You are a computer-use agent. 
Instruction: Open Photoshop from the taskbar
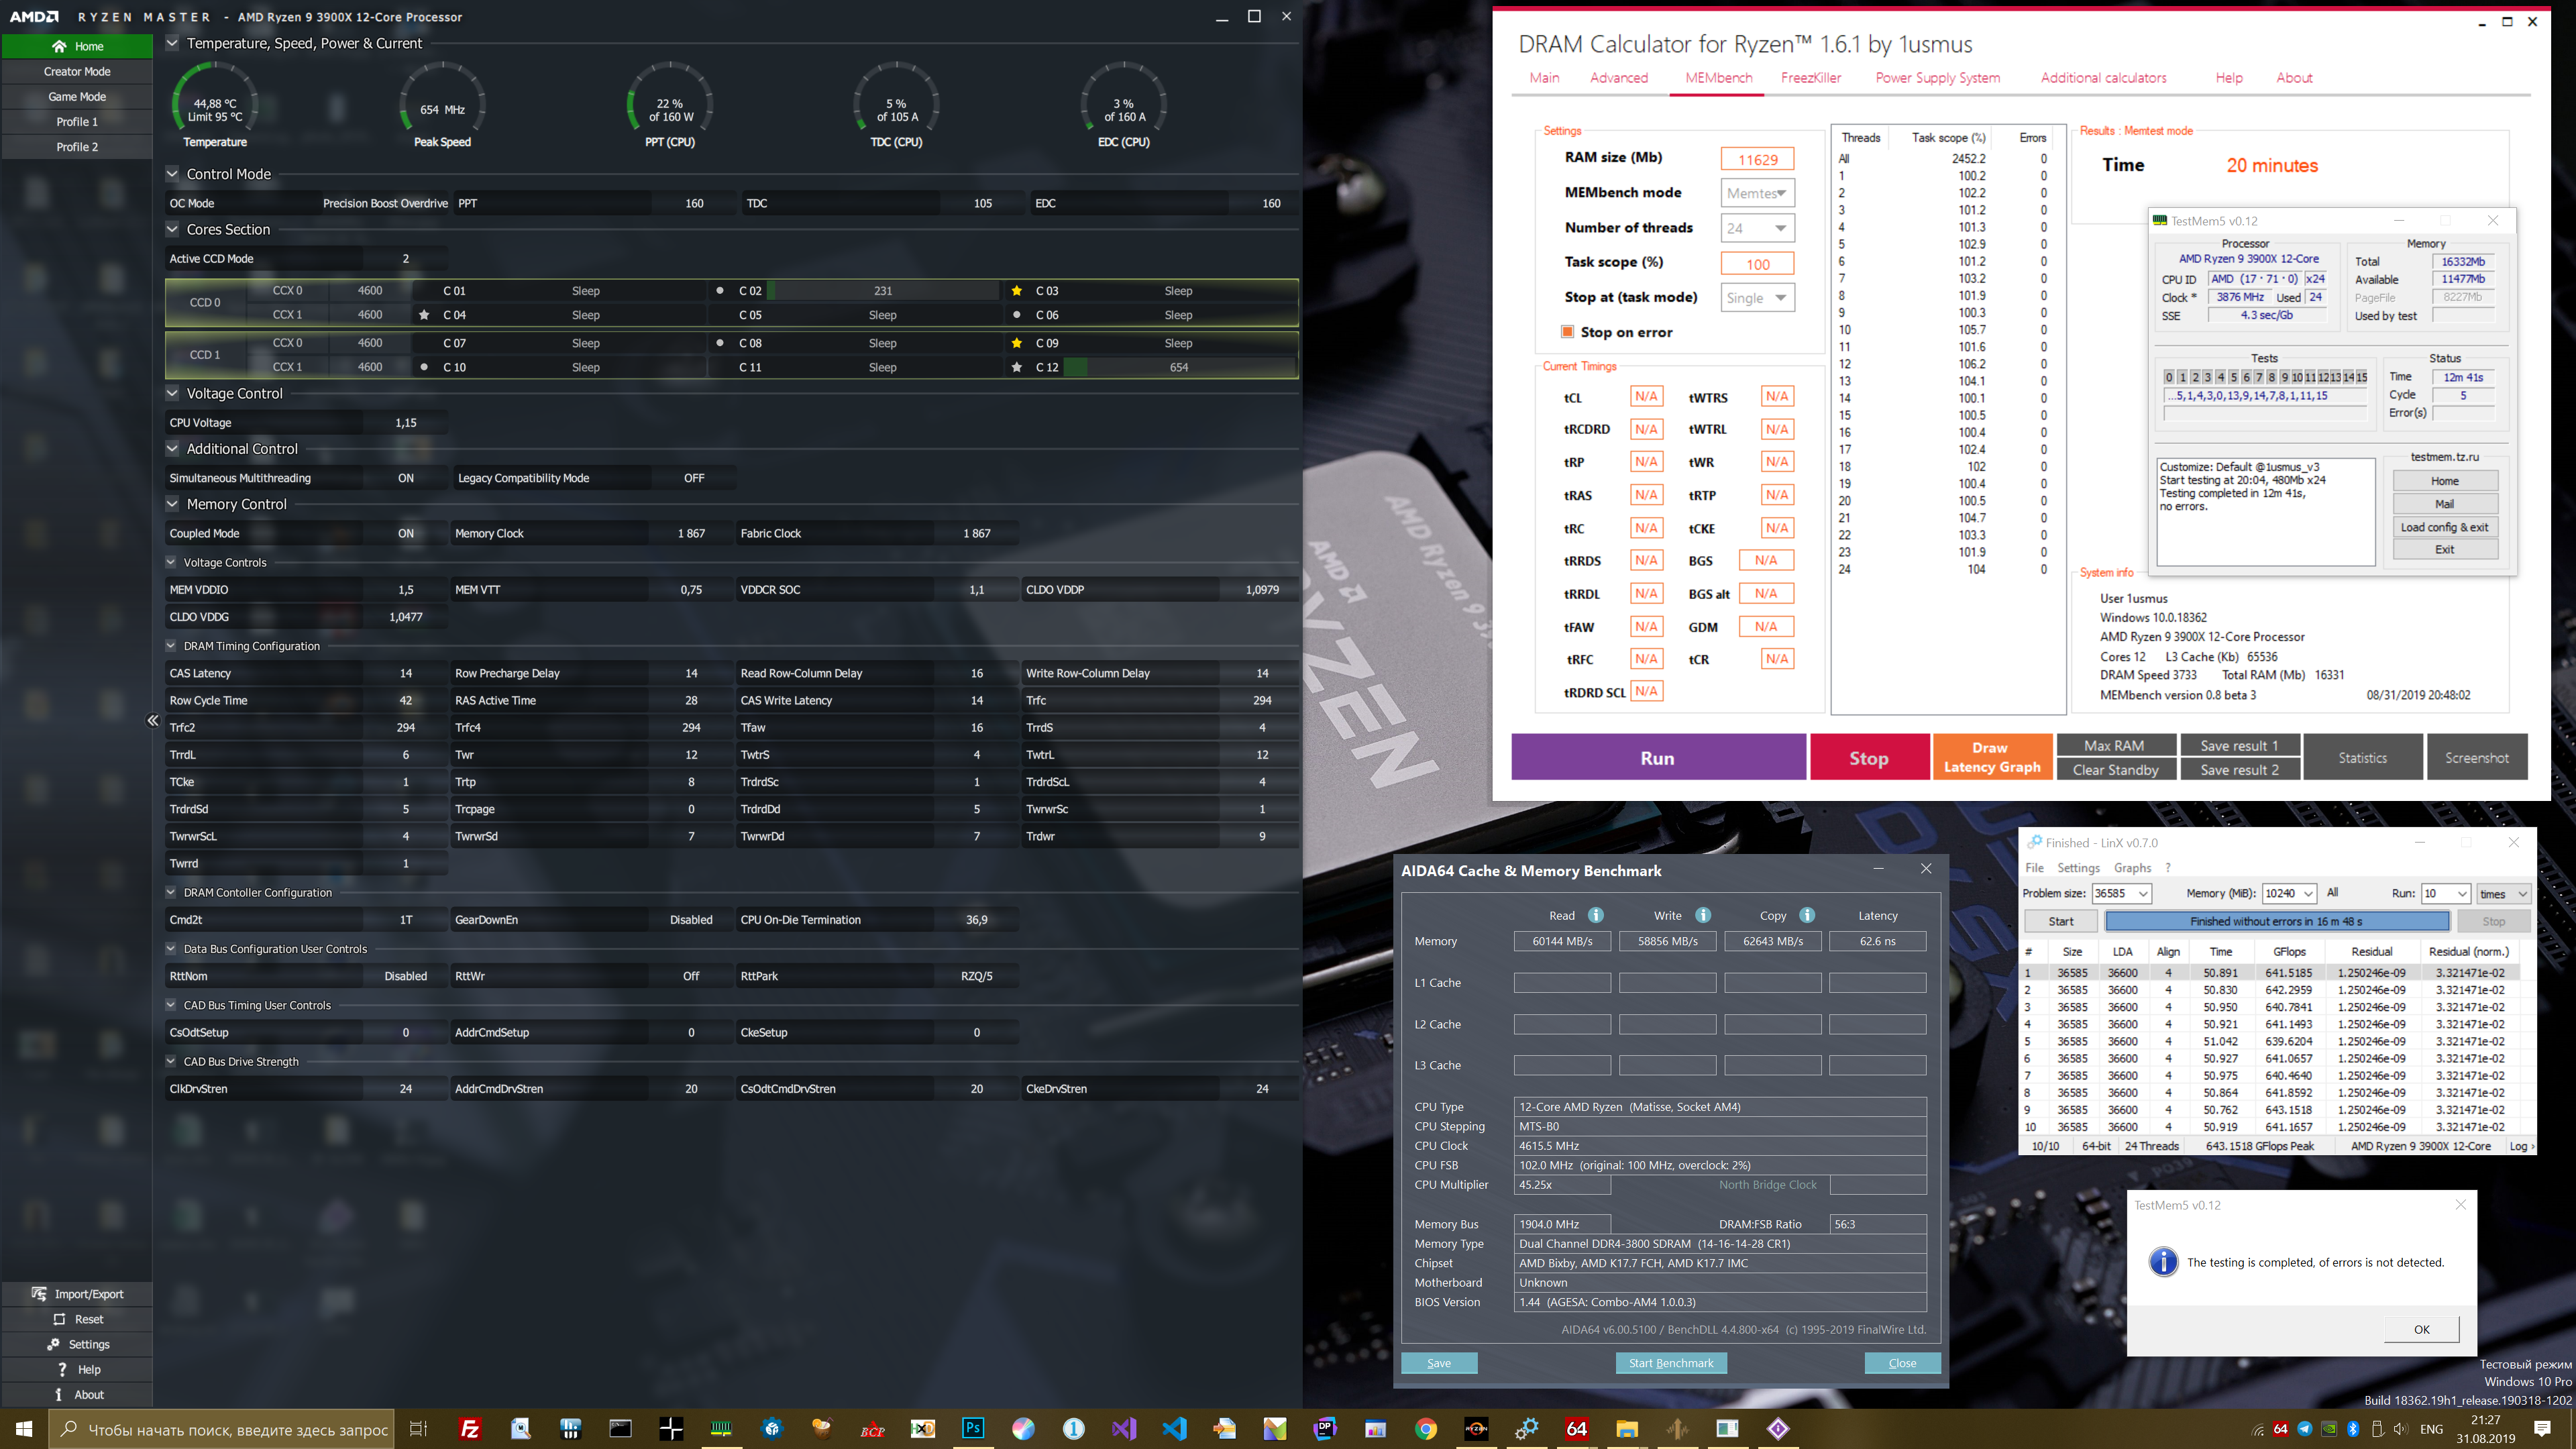point(972,1428)
